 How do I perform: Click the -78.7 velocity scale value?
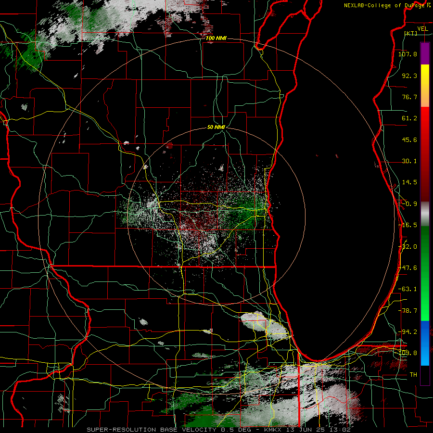point(408,311)
